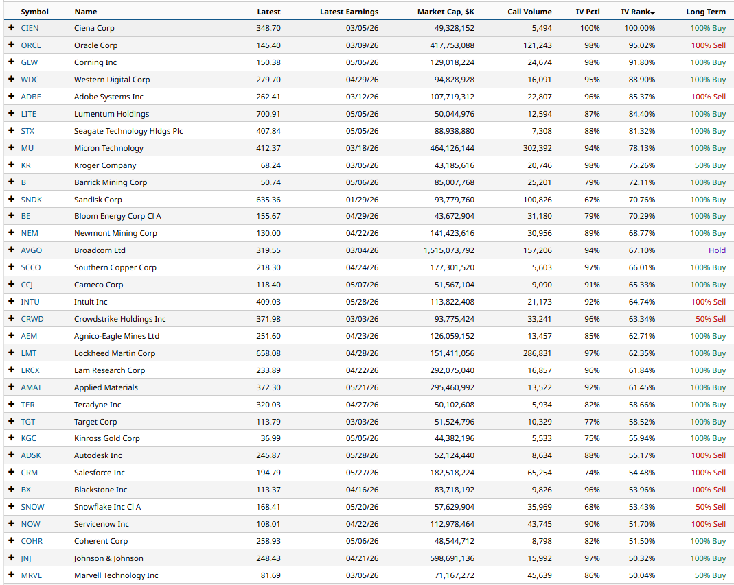734x585 pixels.
Task: Click the plus icon beside SNOW
Action: tap(12, 506)
